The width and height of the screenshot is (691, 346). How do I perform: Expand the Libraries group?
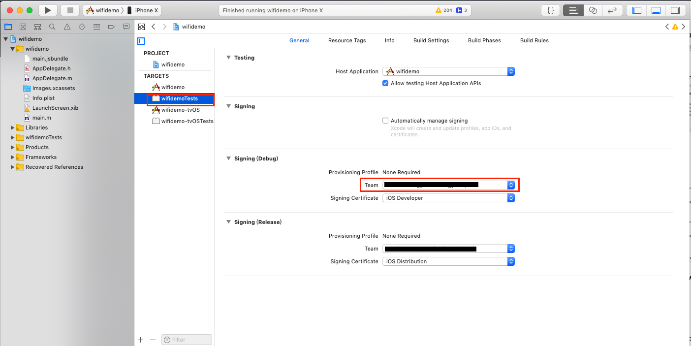13,127
